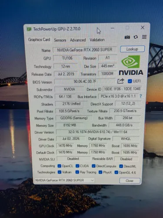
Task: Take a GPU-Z screenshot with camera icon
Action: pyautogui.click(x=127, y=37)
